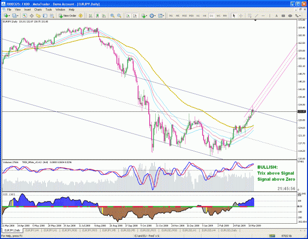The width and height of the screenshot is (308, 239).
Task: Select the M15 timeframe
Action: click(x=184, y=16)
